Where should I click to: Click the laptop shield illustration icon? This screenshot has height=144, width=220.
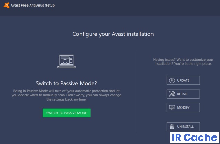66,61
